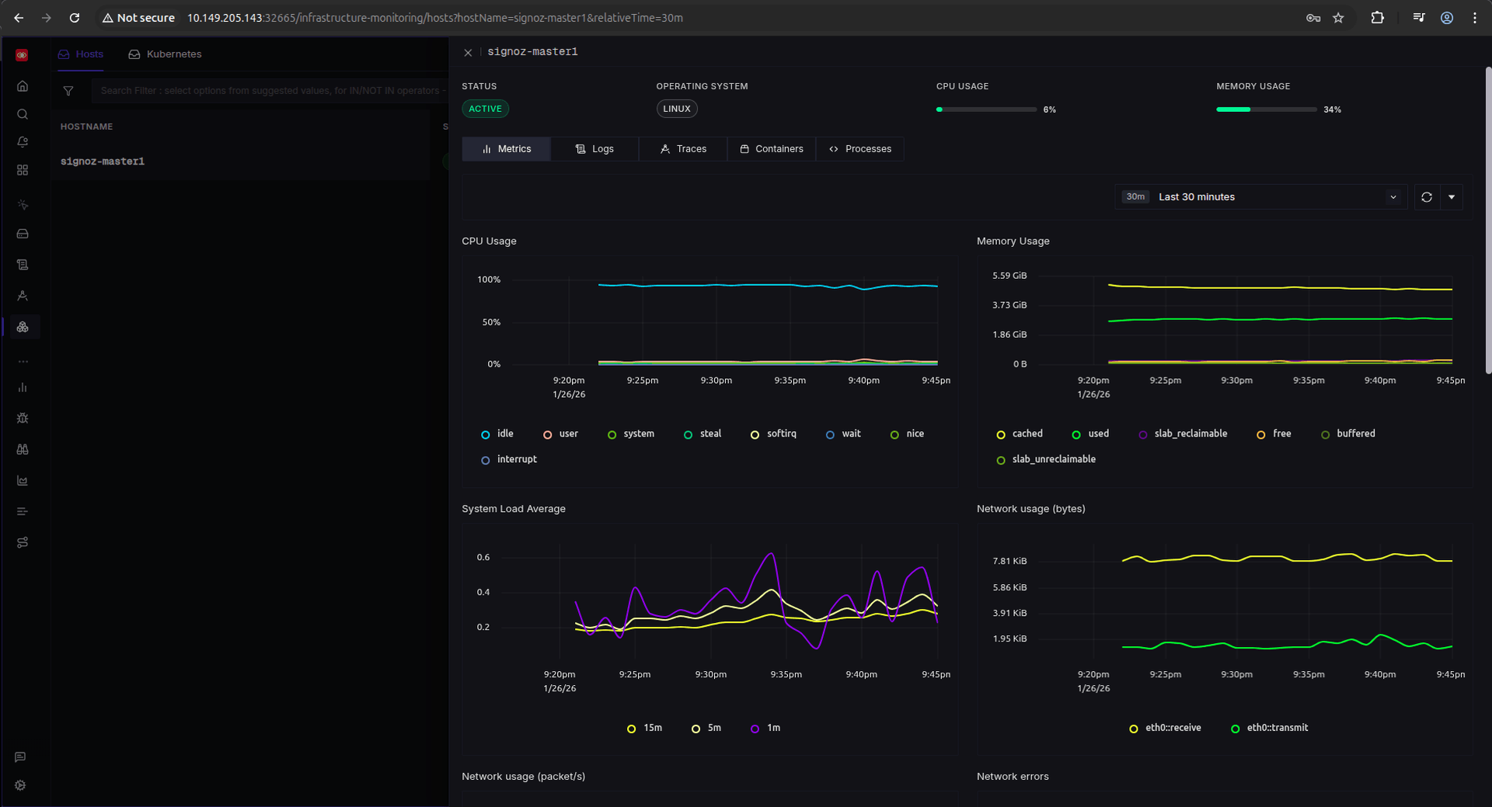Click the infrastructure monitoring cubes sidebar icon
1492x807 pixels.
point(23,327)
